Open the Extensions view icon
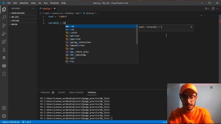221x124 pixels. pyautogui.click(x=4, y=42)
